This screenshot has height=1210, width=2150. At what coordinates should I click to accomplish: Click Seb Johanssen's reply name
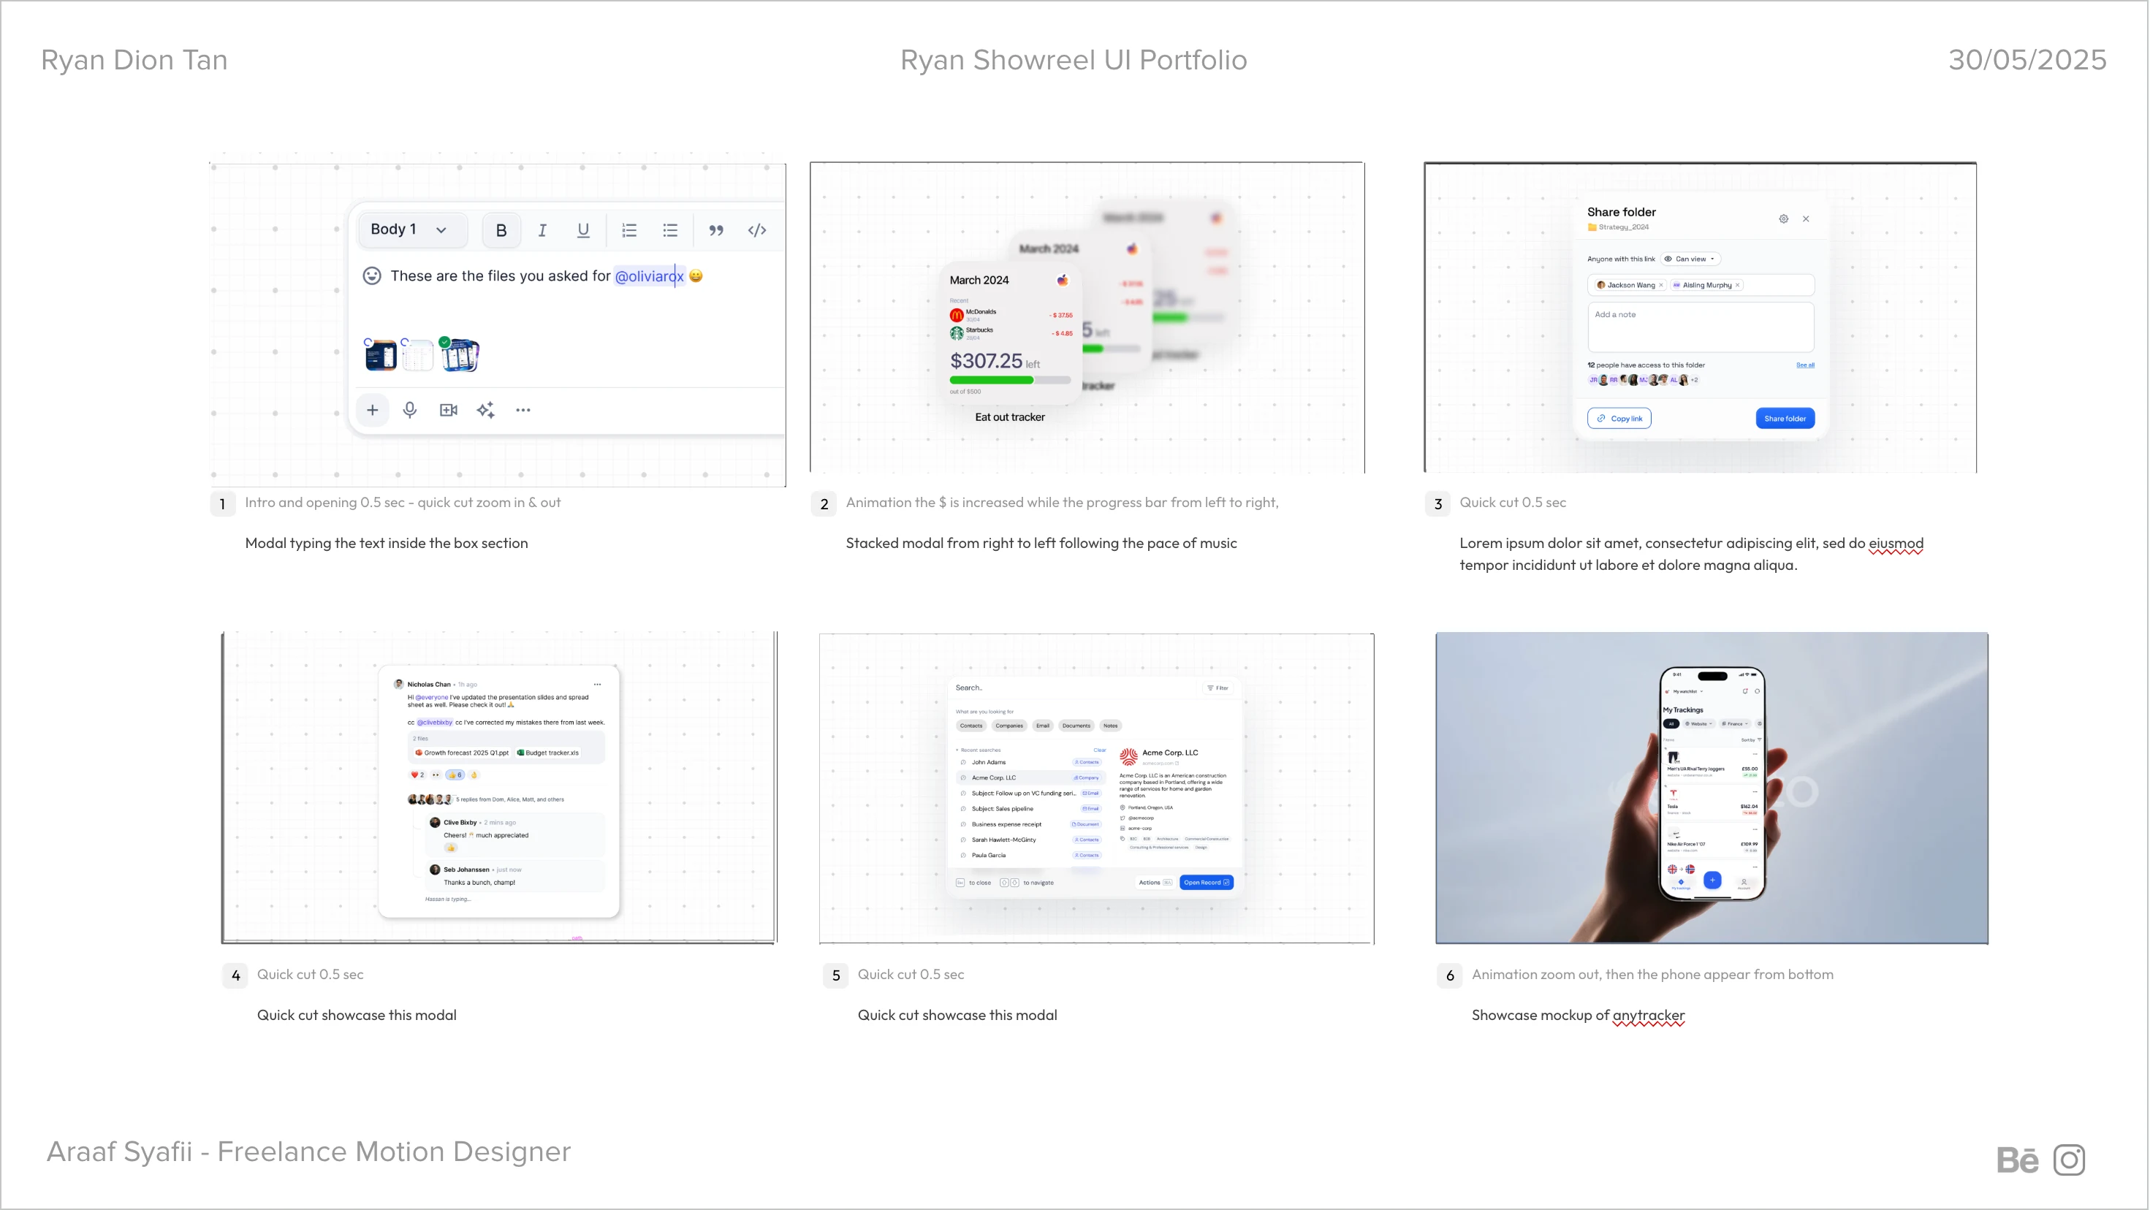click(466, 870)
